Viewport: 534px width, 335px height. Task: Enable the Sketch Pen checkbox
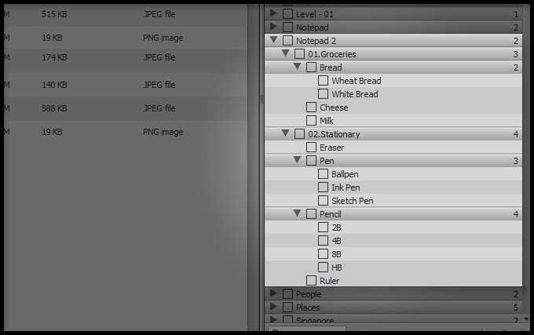pos(324,201)
